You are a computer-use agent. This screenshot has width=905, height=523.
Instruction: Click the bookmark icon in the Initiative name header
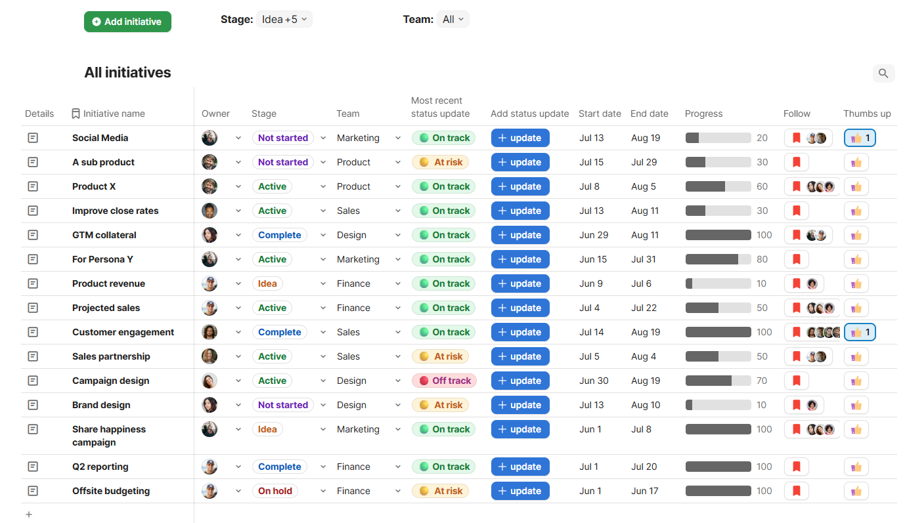[x=74, y=113]
